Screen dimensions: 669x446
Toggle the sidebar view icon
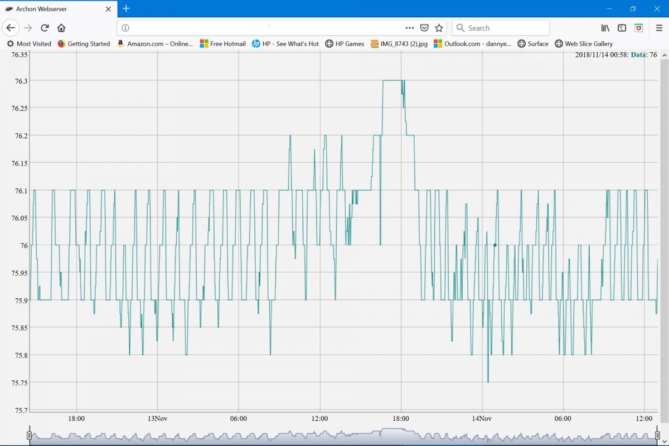coord(622,28)
